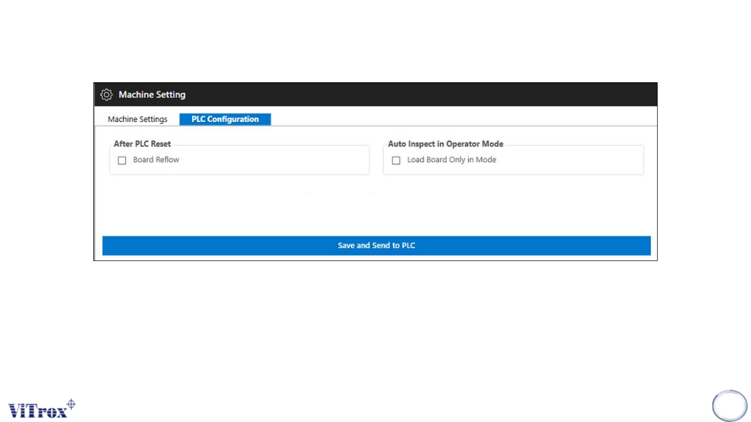This screenshot has height=422, width=751.
Task: Click the Auto Inspect in Operator Mode label
Action: (x=445, y=144)
